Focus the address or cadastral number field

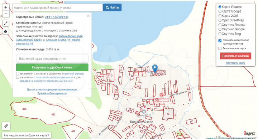click(x=57, y=7)
